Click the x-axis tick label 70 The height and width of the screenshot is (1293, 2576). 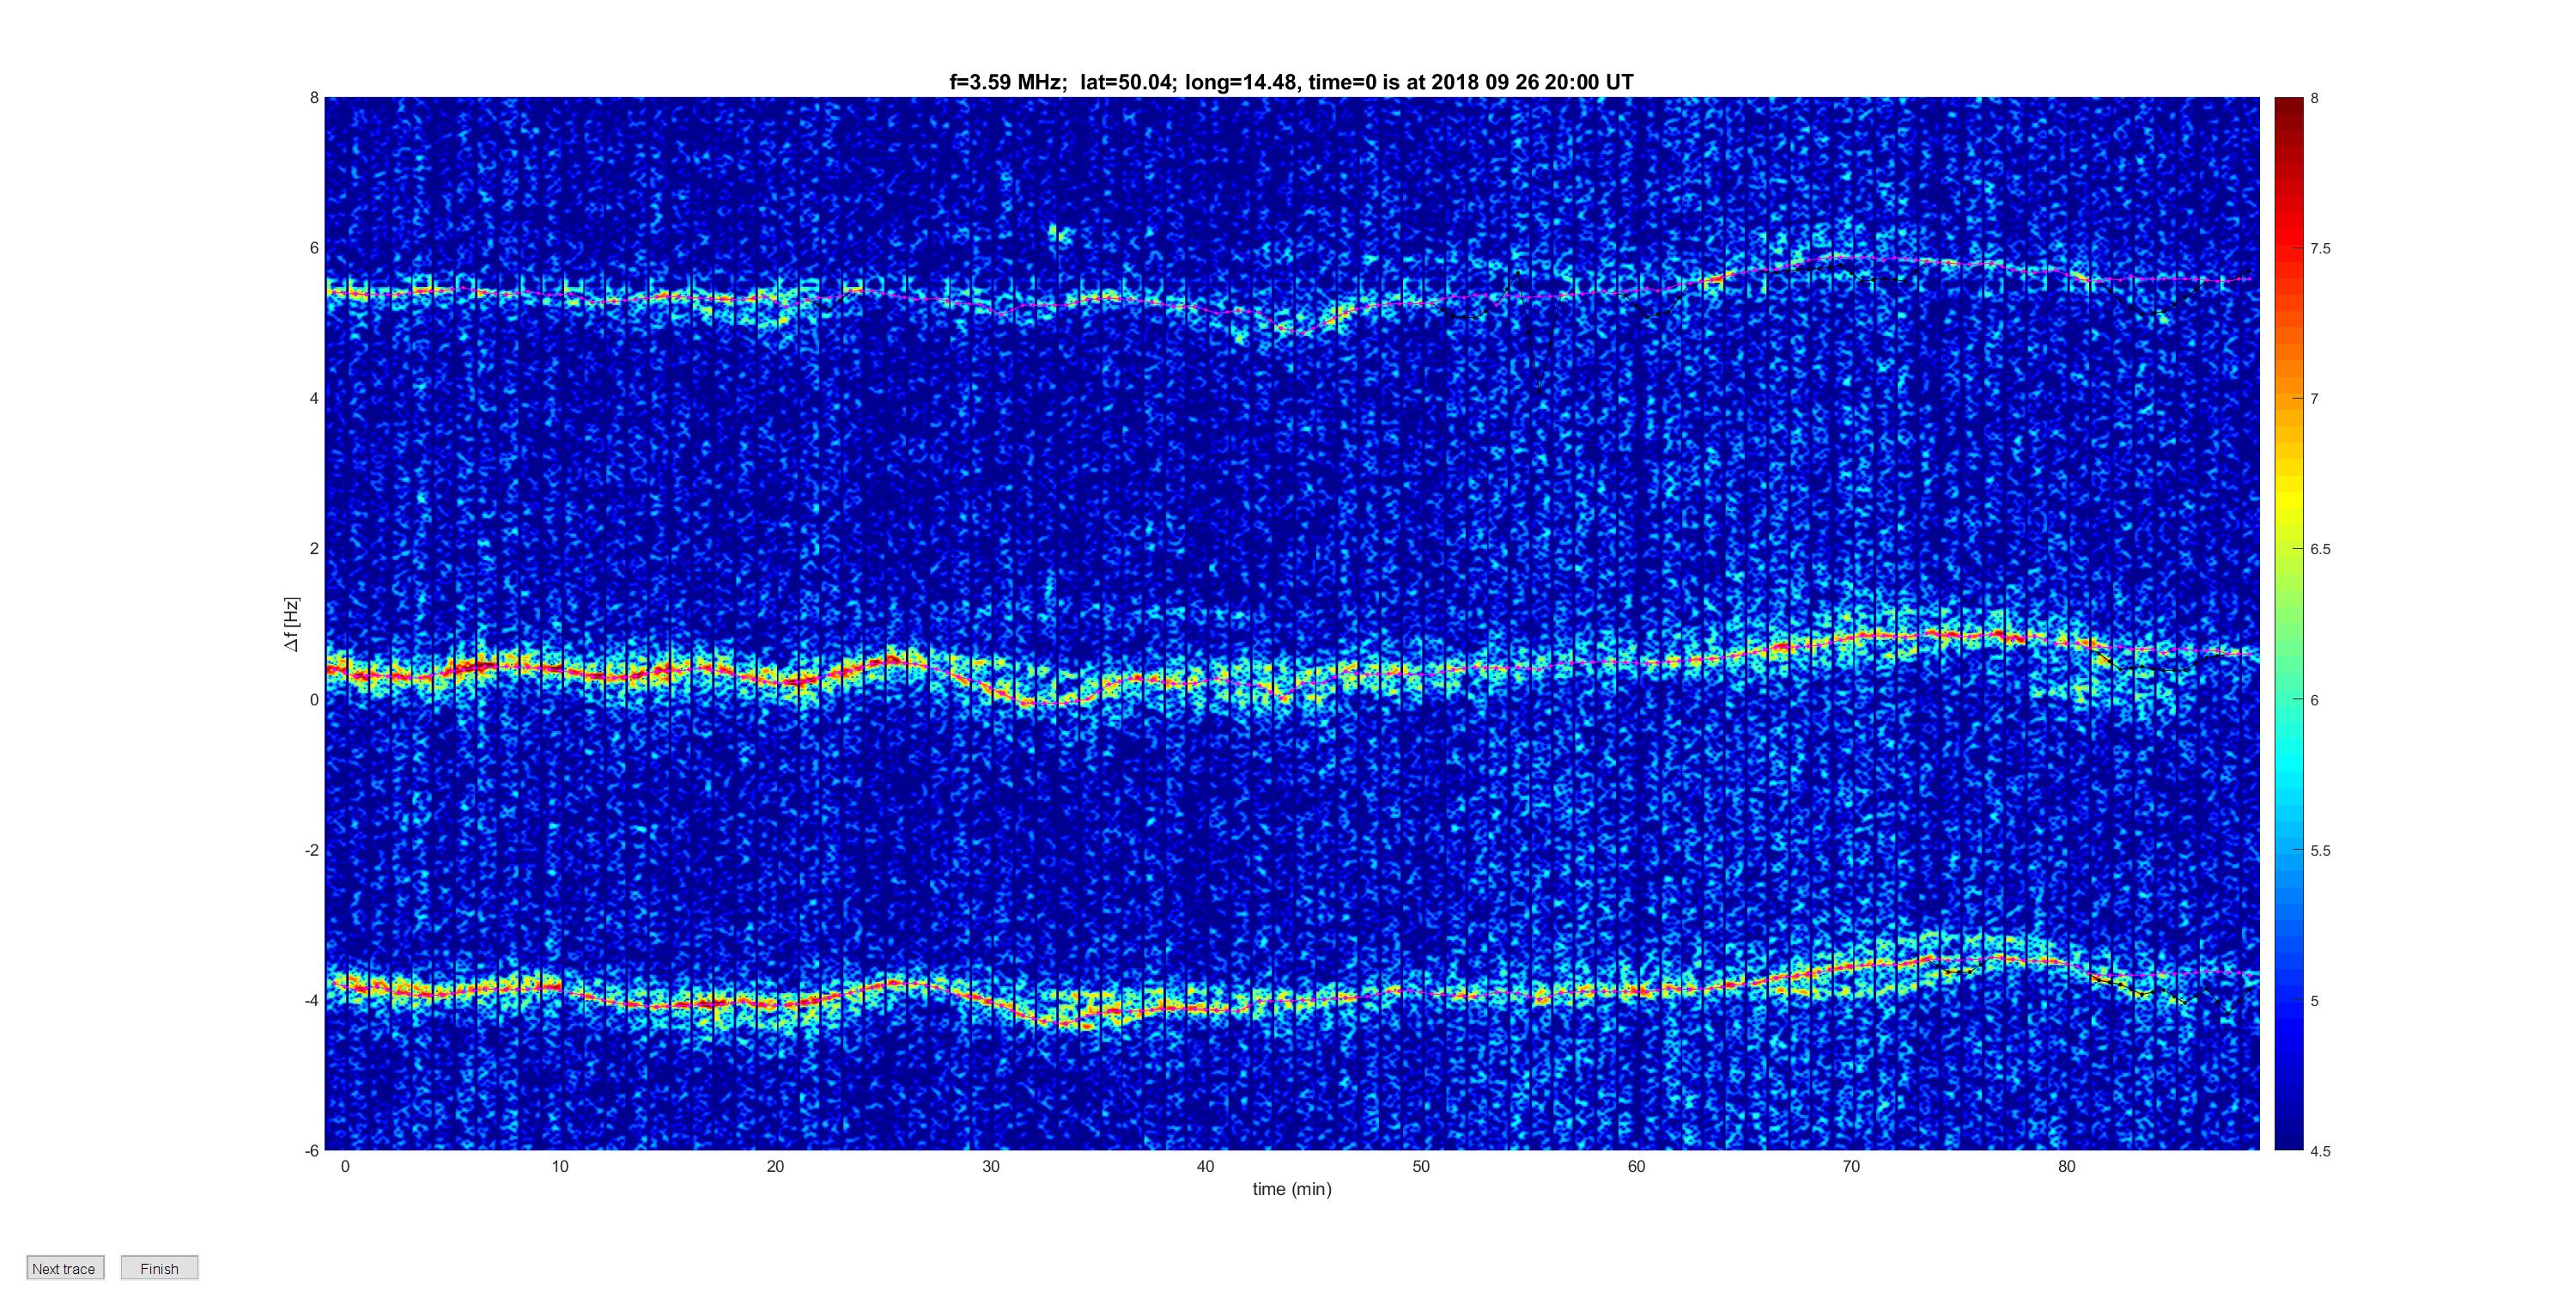click(x=1852, y=1167)
